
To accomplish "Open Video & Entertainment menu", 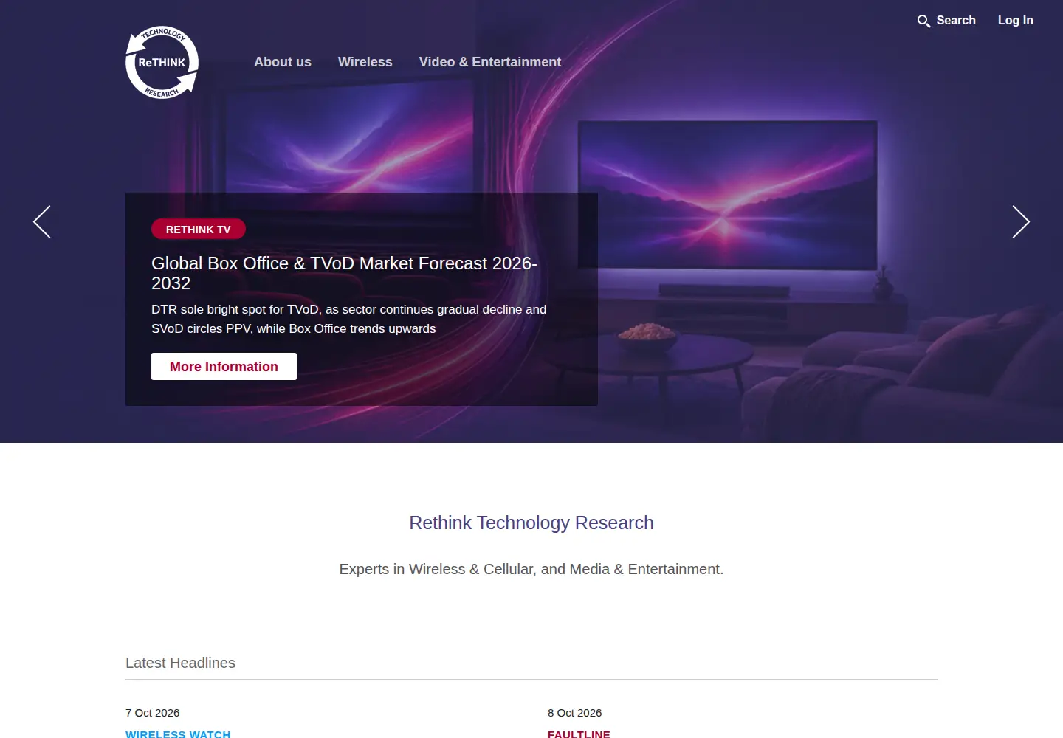I will click(490, 62).
